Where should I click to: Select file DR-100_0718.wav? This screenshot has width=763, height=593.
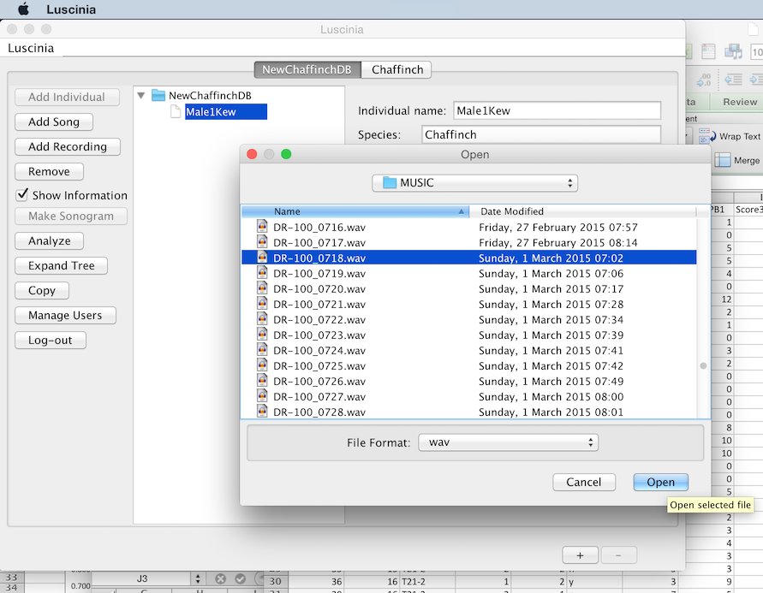tap(469, 258)
